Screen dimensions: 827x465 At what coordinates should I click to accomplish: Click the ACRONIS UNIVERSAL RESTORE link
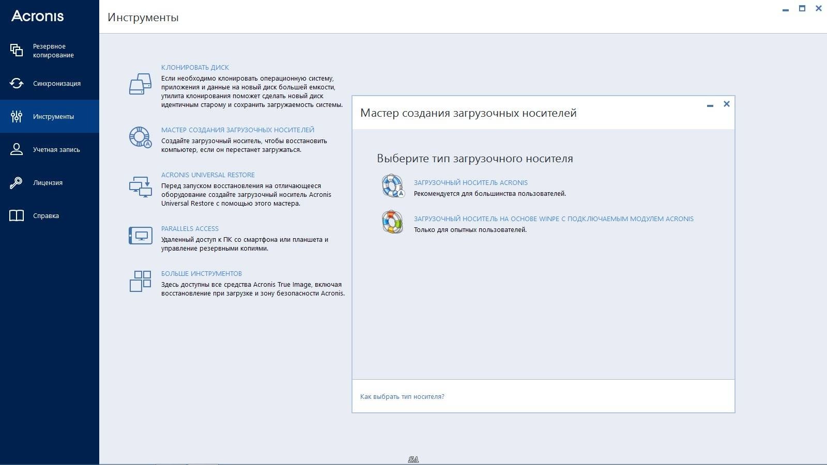pyautogui.click(x=208, y=175)
